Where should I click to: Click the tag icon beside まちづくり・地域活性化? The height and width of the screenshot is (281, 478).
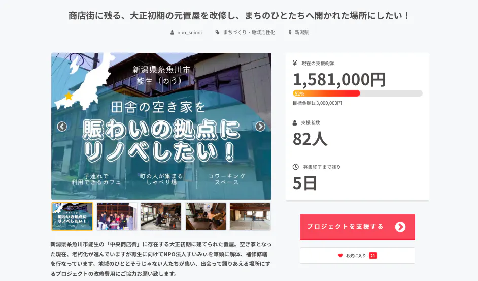coord(217,33)
